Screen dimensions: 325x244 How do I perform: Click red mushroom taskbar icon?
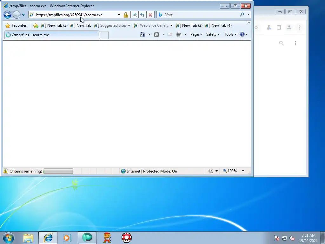click(x=127, y=238)
